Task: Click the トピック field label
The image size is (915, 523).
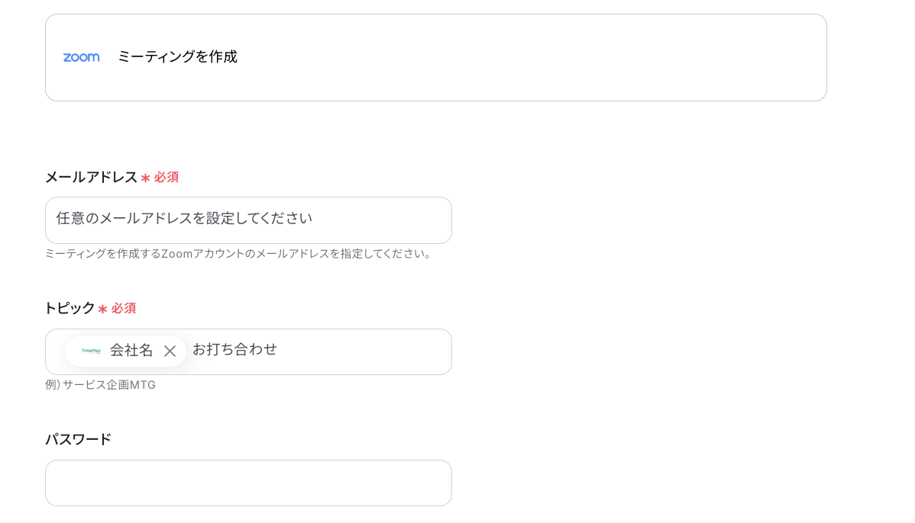Action: click(70, 308)
